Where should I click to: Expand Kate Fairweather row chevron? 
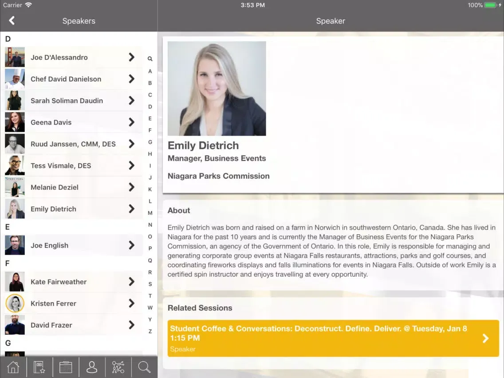[131, 282]
